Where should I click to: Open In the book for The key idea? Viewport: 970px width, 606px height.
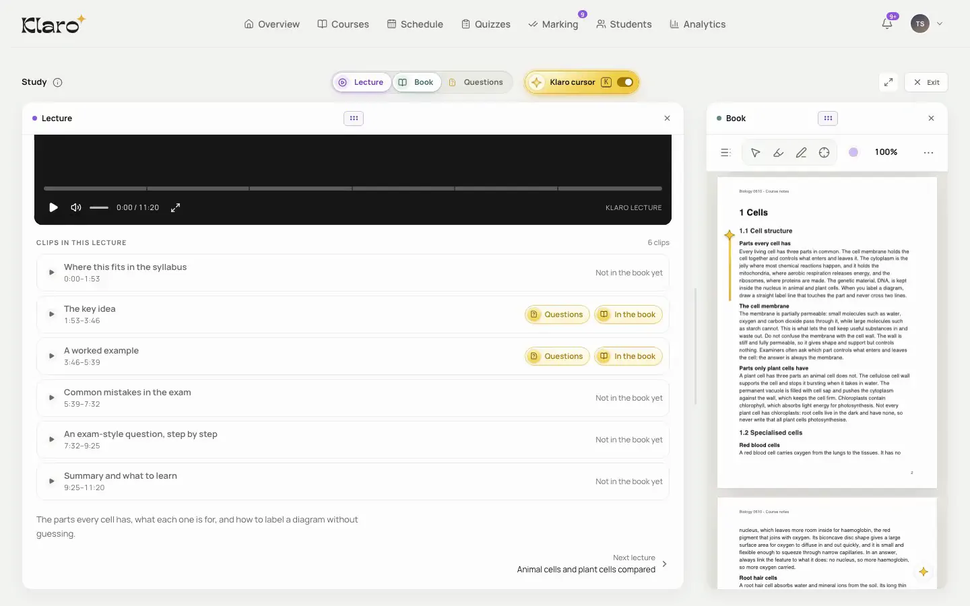coord(628,314)
